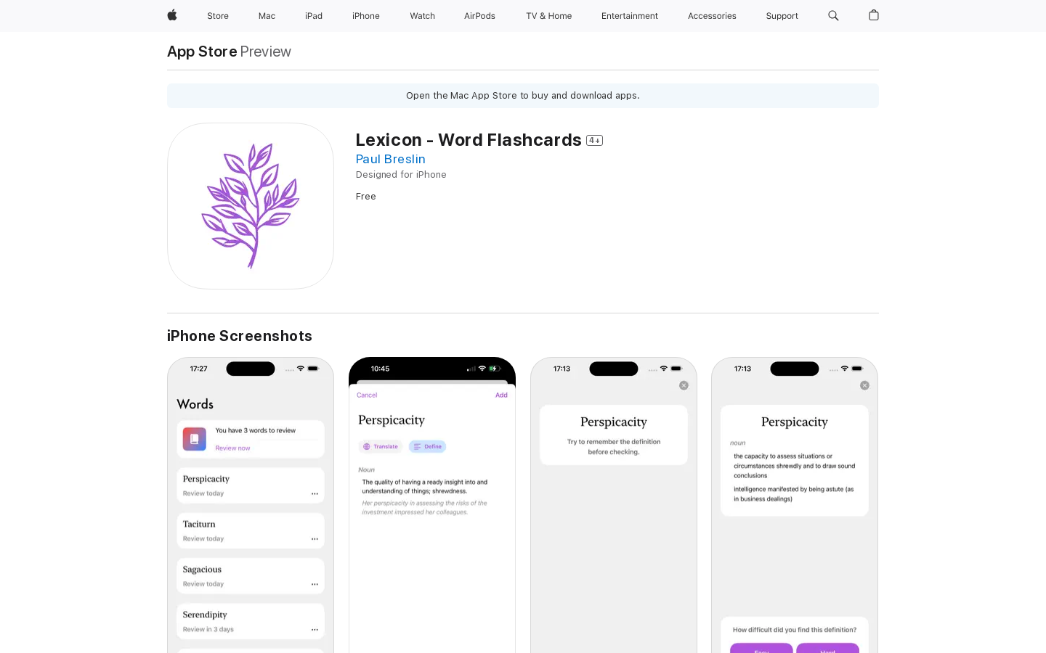Open the iPhone menu

tap(366, 16)
